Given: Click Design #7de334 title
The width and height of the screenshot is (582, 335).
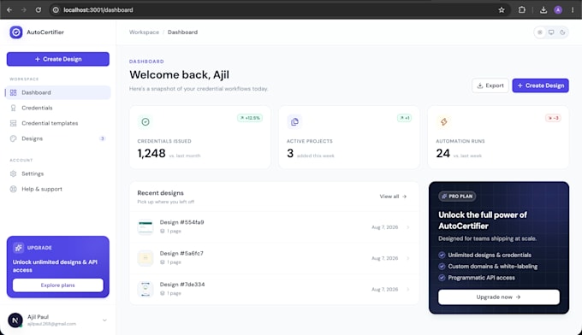Looking at the screenshot, I should point(182,285).
